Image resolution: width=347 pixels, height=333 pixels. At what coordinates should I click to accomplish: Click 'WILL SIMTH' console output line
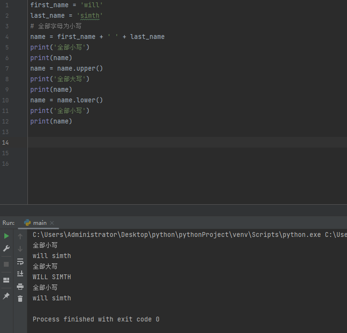52,277
